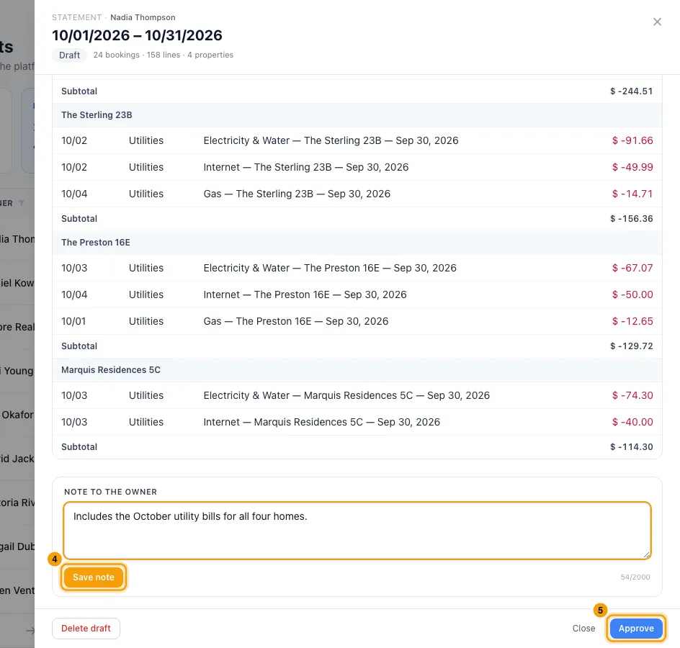
Task: Select the Internet — The Preston 16E row description
Action: [x=305, y=294]
